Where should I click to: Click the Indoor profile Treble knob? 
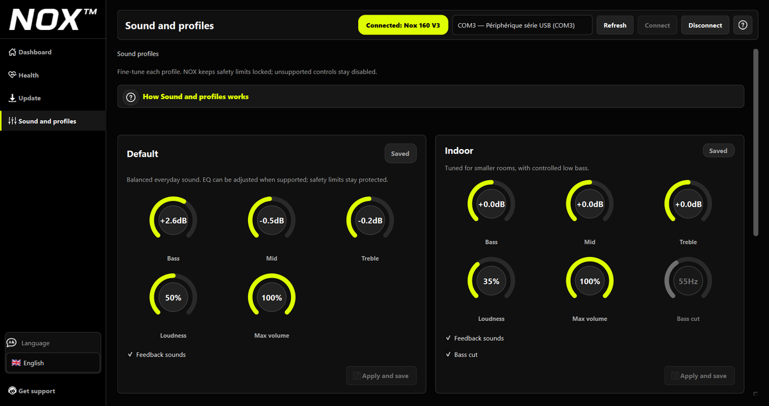coord(688,205)
